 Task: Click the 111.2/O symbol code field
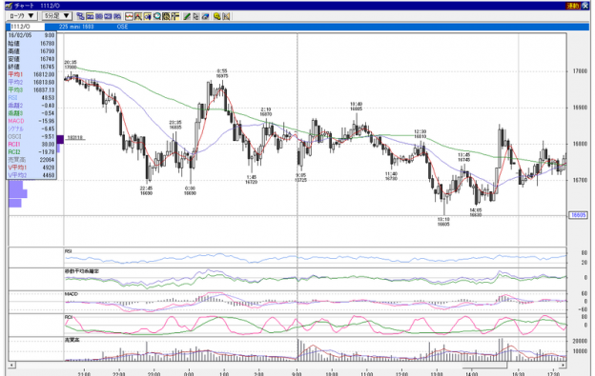pyautogui.click(x=26, y=27)
